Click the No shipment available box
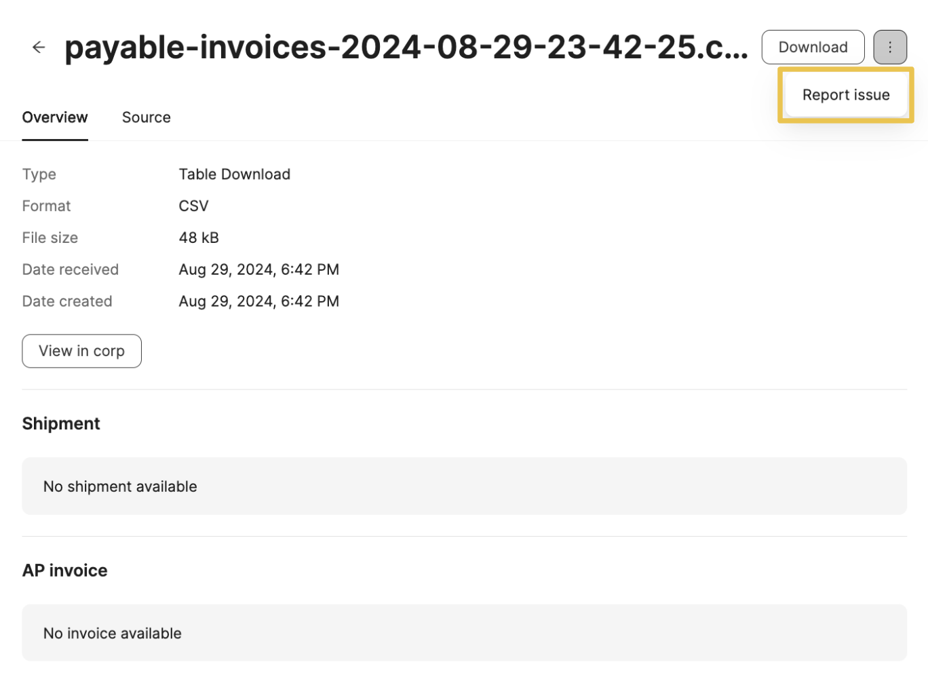 (x=464, y=486)
